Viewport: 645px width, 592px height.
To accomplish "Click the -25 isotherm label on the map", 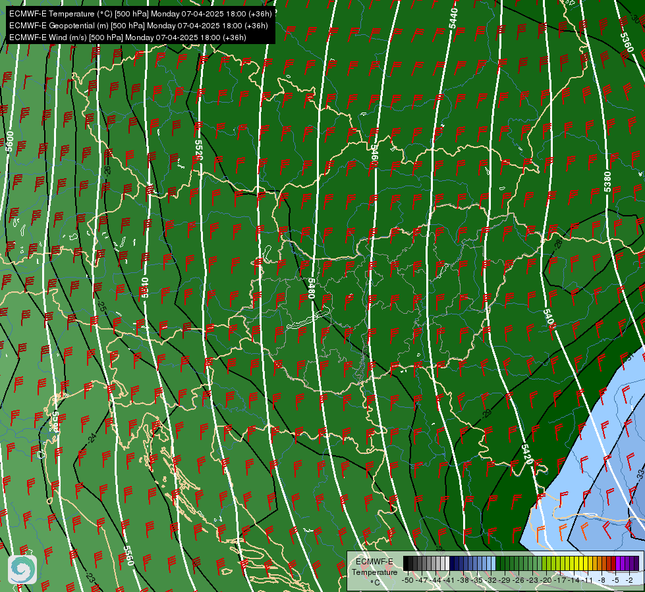I will click(x=101, y=307).
